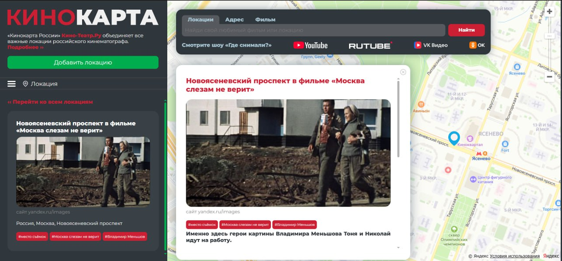Click the large film still in popup
Viewport: 562px width, 261px height.
[288, 153]
